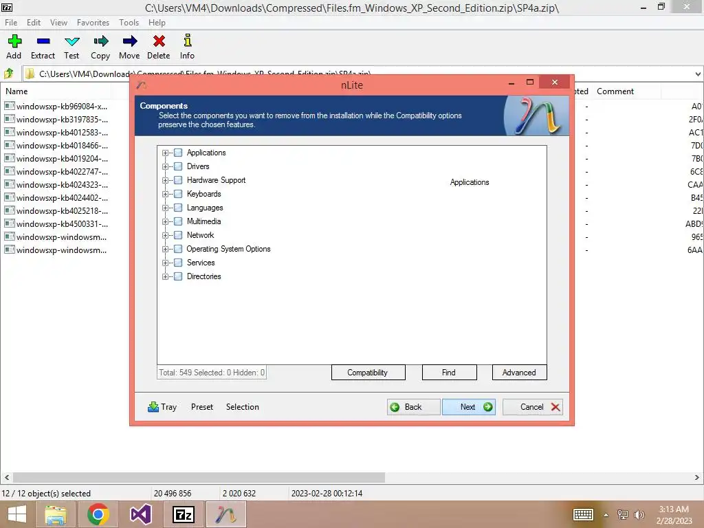Show hidden tray icons arrow

pos(606,515)
